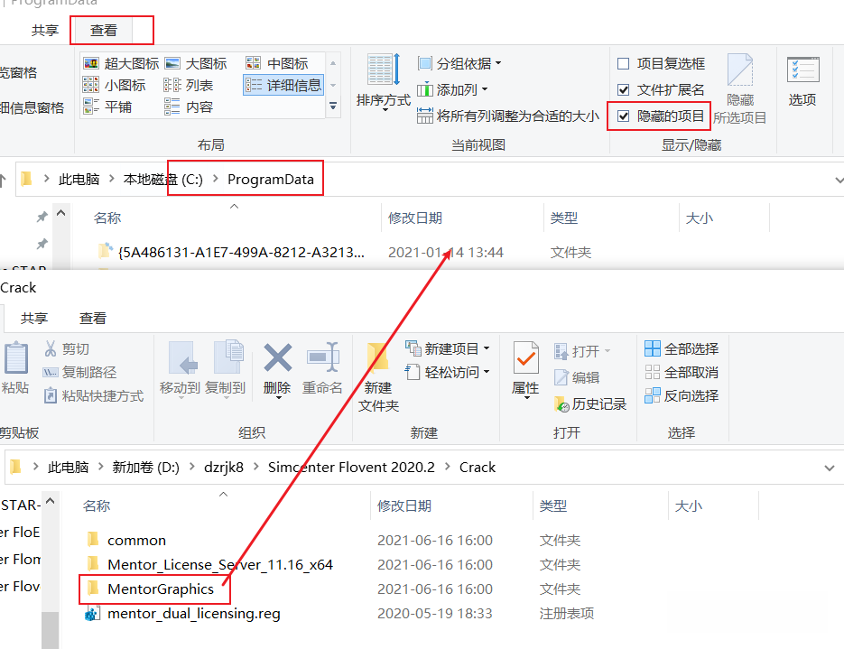
Task: Open folder Options in ProgramData window
Action: 802,82
